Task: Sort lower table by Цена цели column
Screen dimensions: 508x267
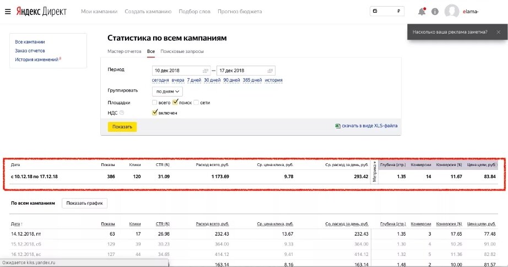Action: [x=482, y=224]
